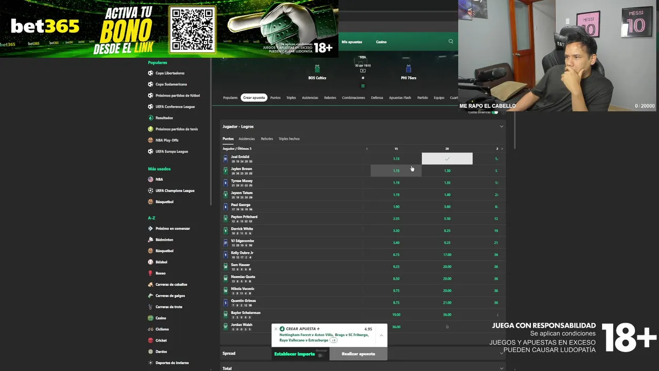This screenshot has height=371, width=659.
Task: Click the Próximo en comenzar arrow icon
Action: pos(150,228)
